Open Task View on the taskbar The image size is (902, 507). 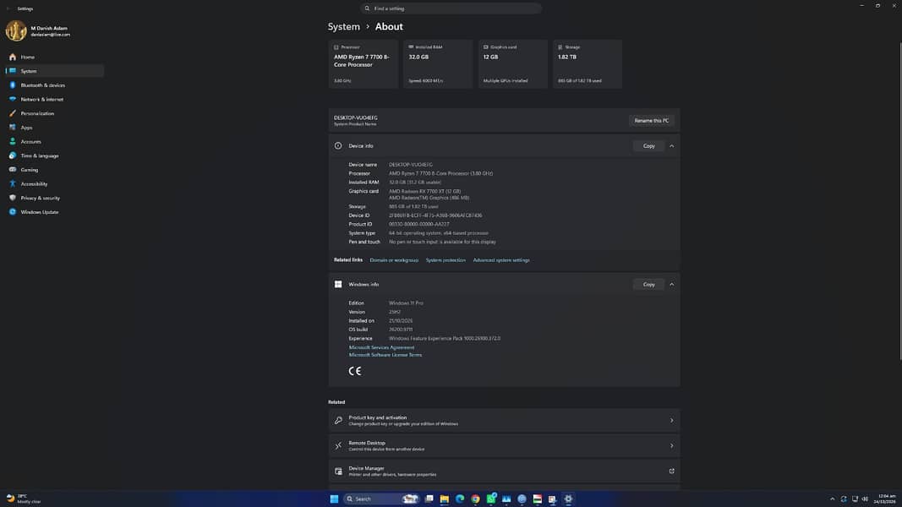pos(429,499)
